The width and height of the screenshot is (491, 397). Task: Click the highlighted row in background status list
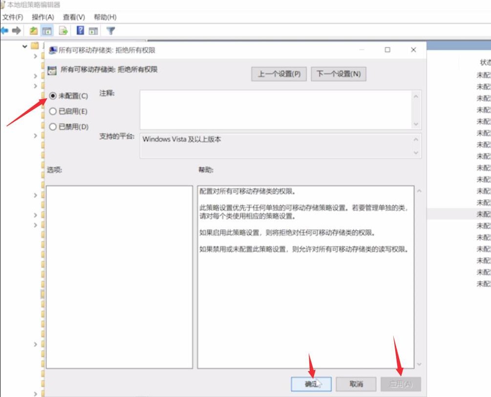(459, 214)
